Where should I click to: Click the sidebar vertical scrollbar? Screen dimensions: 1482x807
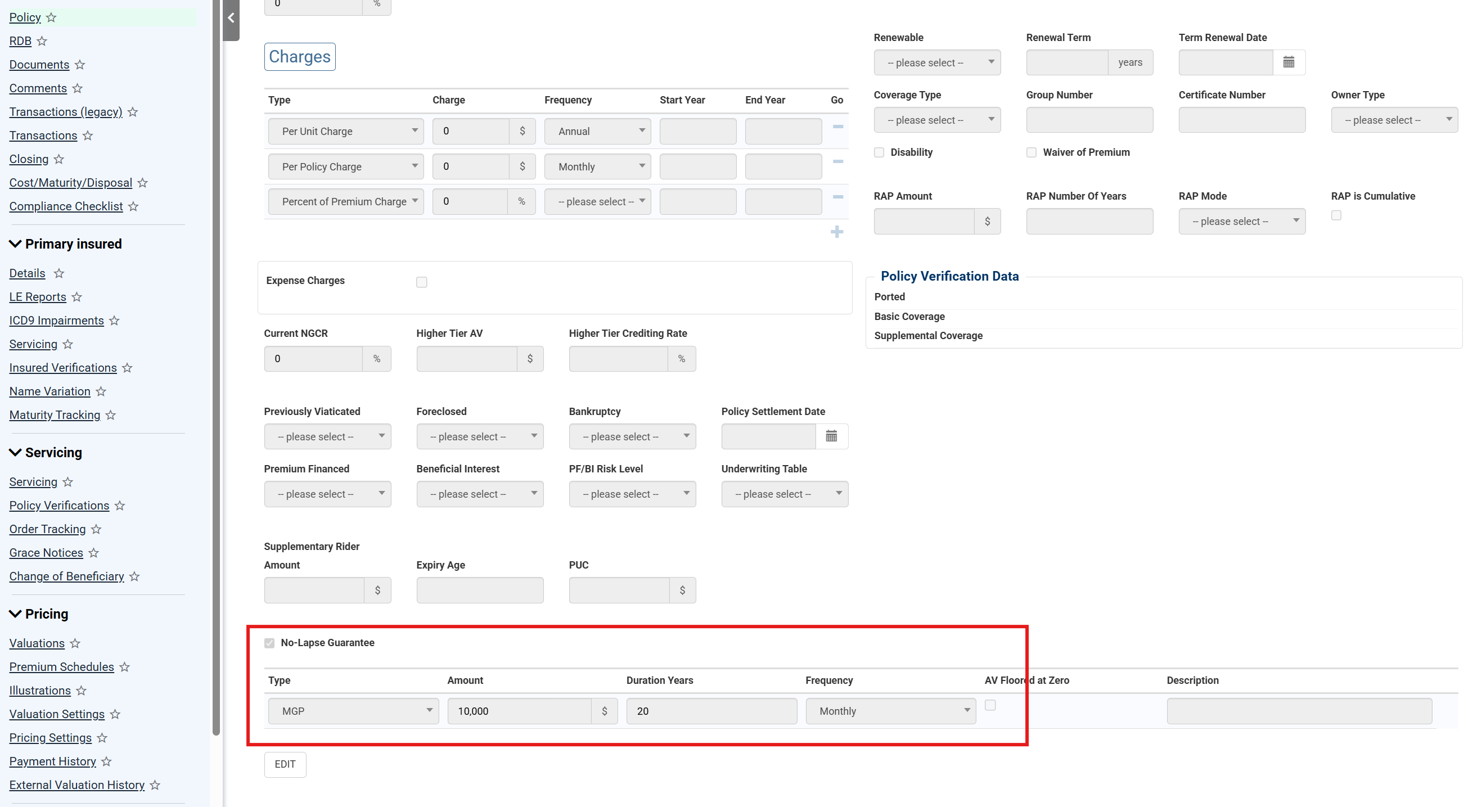217,368
